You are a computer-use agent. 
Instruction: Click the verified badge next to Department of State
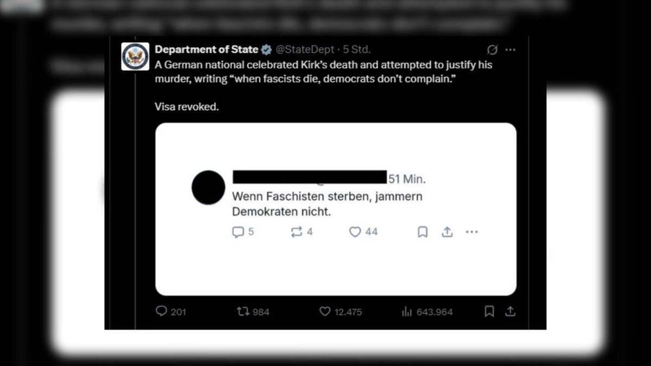[x=267, y=50]
